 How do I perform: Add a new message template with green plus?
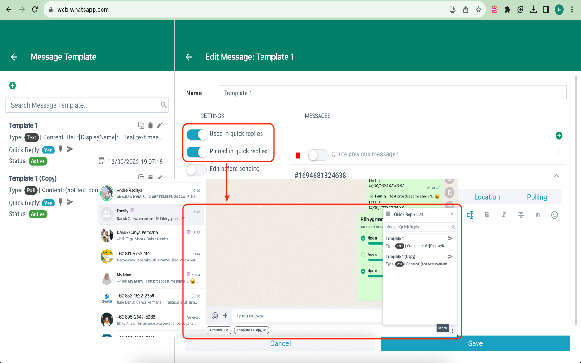point(12,85)
